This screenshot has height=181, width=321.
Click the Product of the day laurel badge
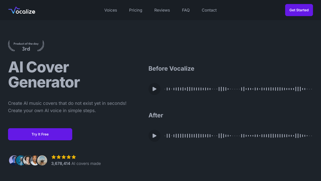click(x=26, y=46)
